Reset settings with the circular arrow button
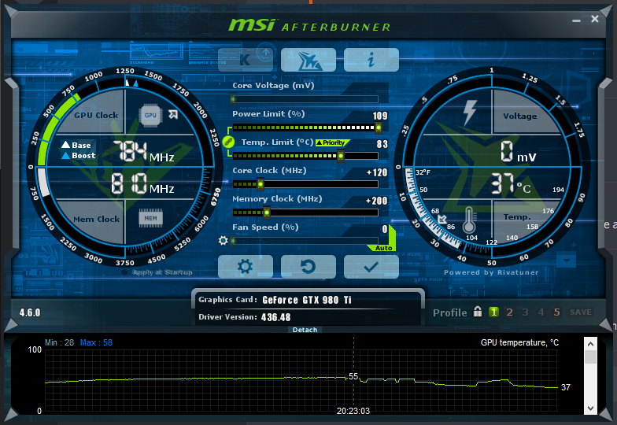Screen dimensions: 617x425 308,267
